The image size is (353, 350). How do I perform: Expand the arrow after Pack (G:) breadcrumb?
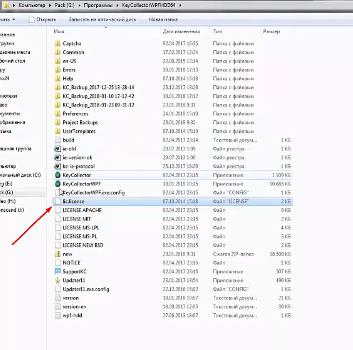(x=79, y=5)
